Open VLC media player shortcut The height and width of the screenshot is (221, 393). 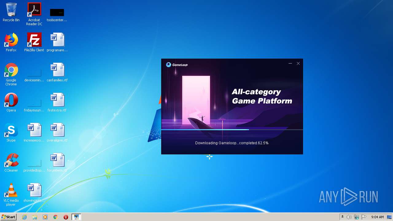click(11, 195)
